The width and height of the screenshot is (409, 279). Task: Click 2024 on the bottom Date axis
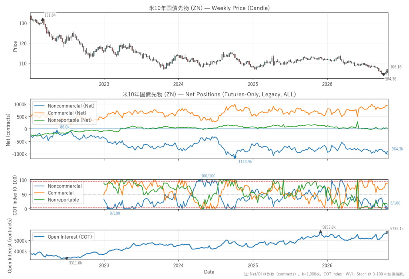point(179,266)
